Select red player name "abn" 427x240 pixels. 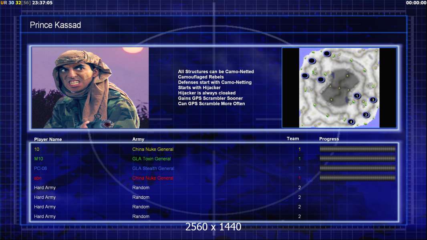(x=38, y=178)
